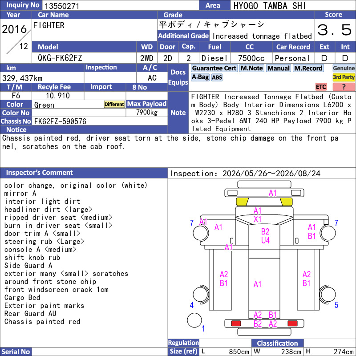Click the Inspector's Comment header

[84, 173]
